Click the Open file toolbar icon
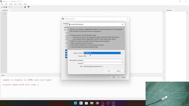The height and width of the screenshot is (106, 189). pyautogui.click(x=4, y=7)
